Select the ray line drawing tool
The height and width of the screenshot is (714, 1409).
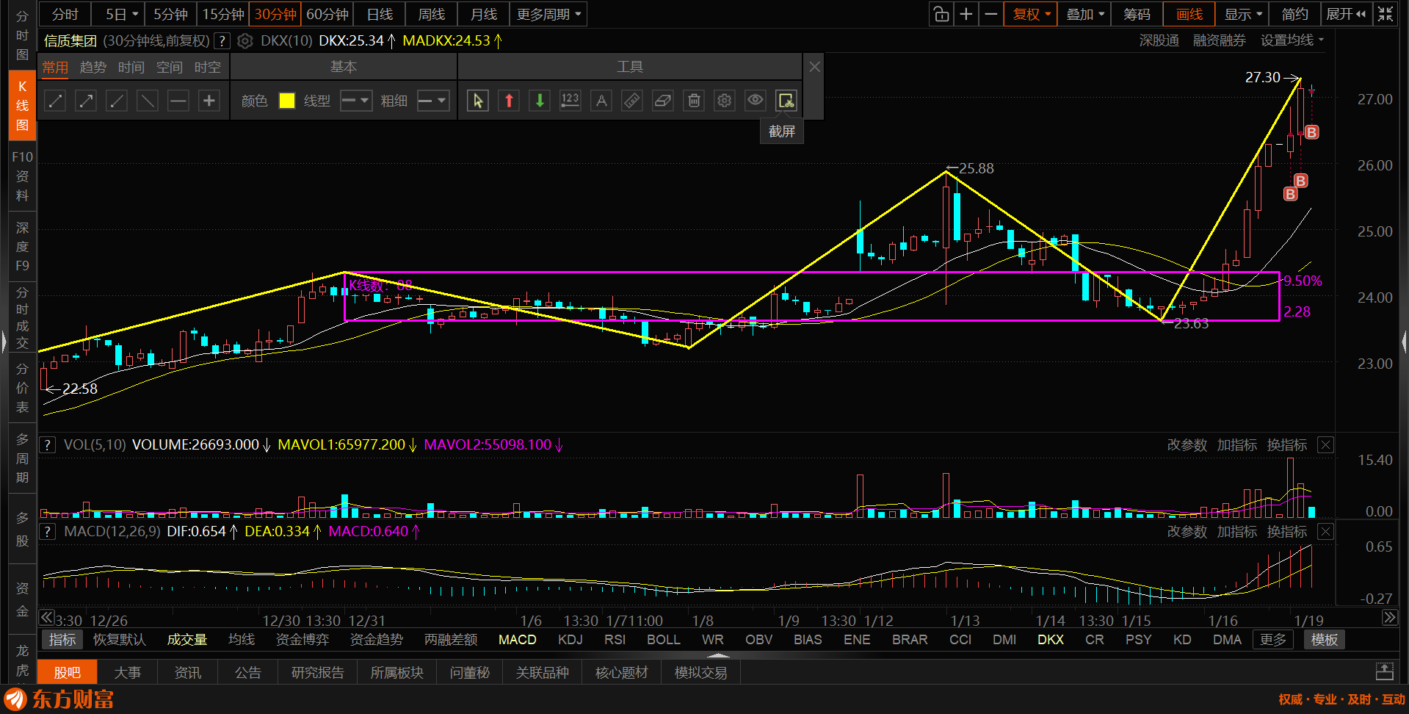(117, 101)
